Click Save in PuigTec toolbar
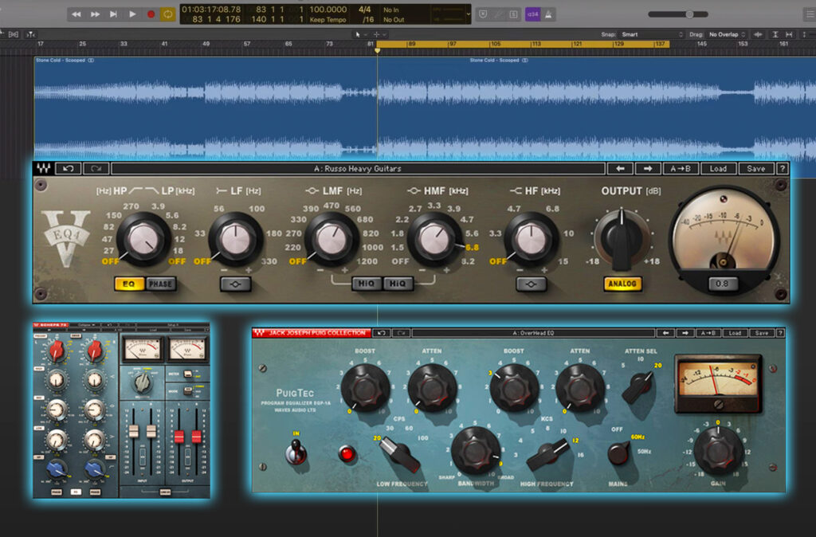This screenshot has height=537, width=816. point(762,333)
